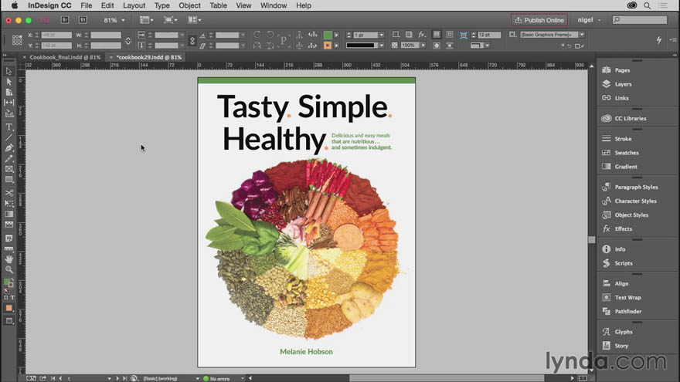
Task: Toggle constrain proportions for width and height
Action: coord(128,40)
